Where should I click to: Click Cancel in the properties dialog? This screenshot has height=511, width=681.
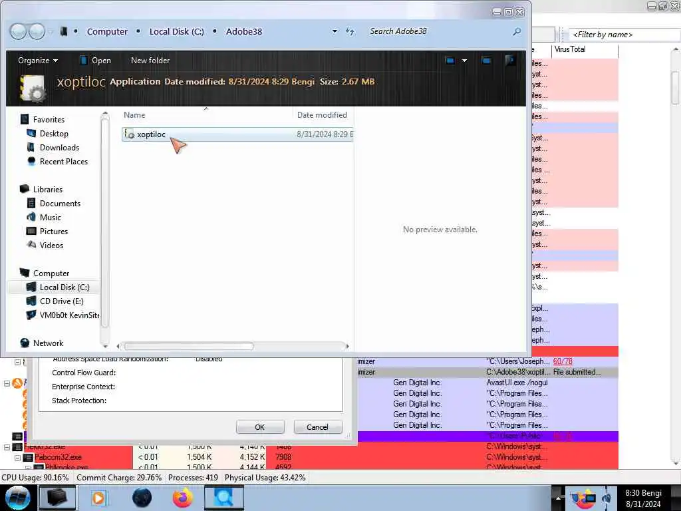click(x=317, y=427)
